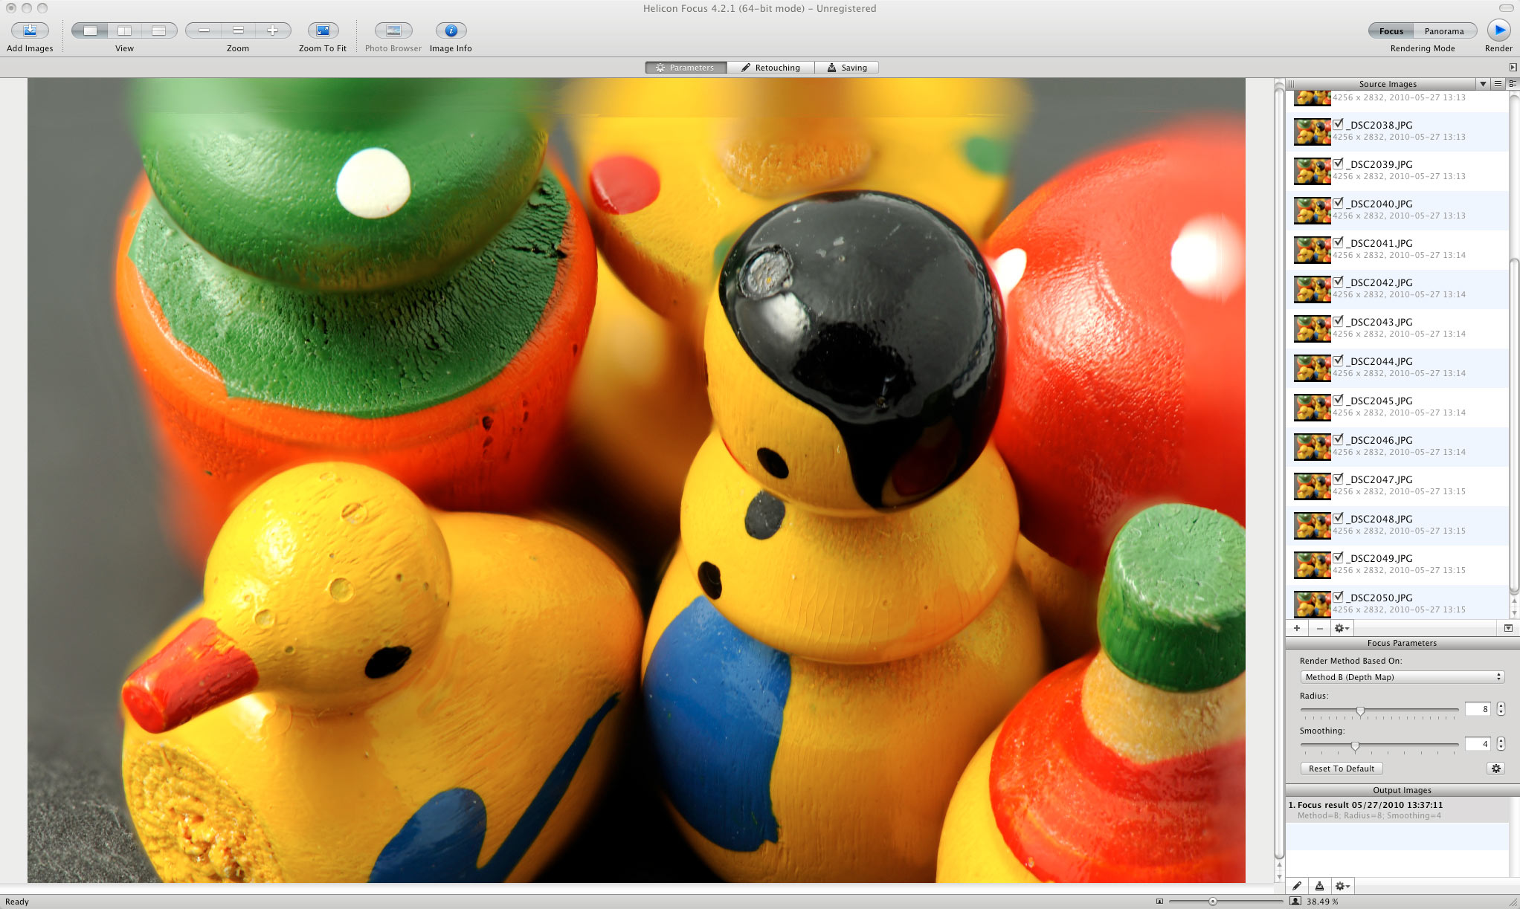1520x909 pixels.
Task: Switch source images to list view
Action: click(1498, 84)
